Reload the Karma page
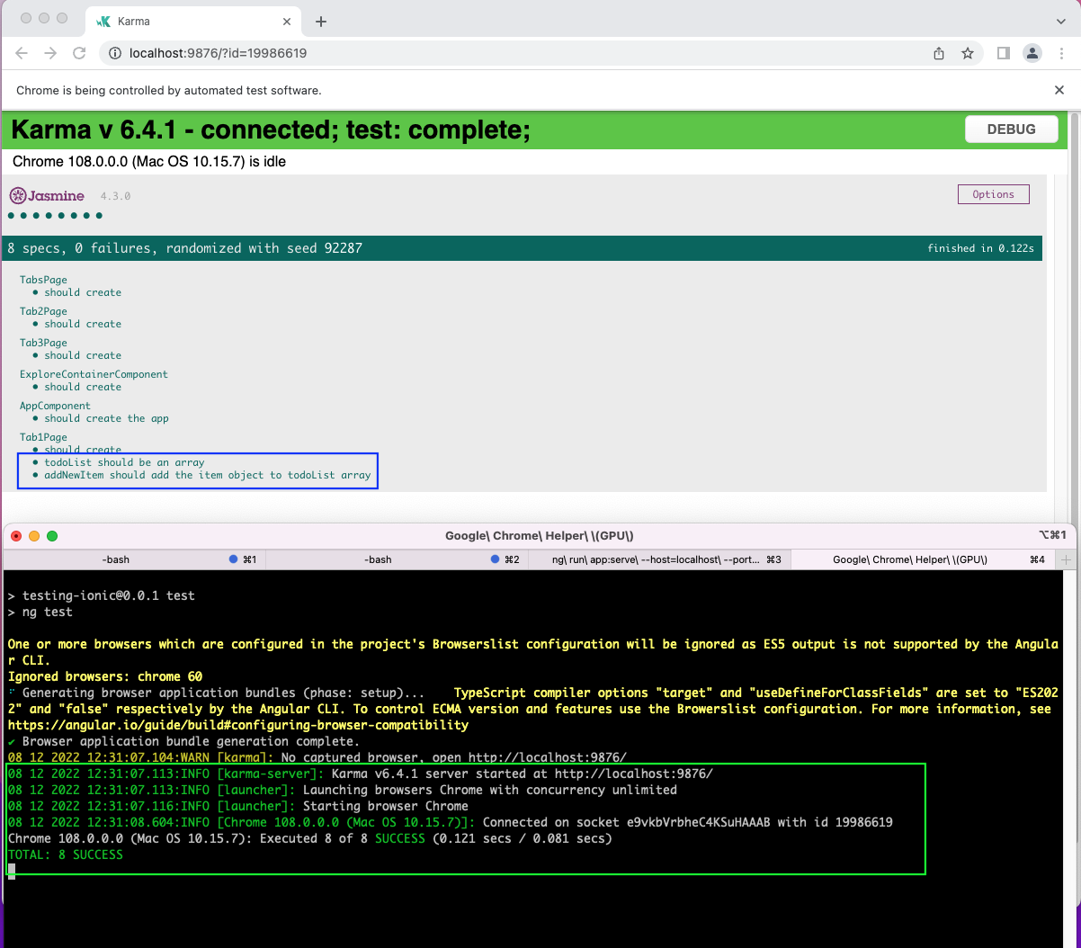Image resolution: width=1081 pixels, height=948 pixels. [79, 53]
